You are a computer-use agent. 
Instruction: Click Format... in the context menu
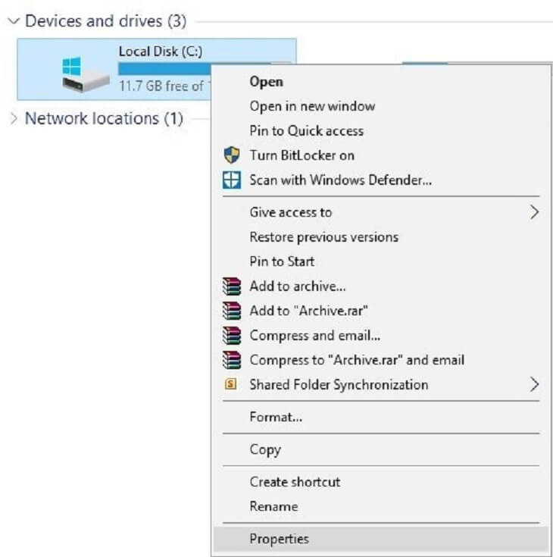coord(276,417)
